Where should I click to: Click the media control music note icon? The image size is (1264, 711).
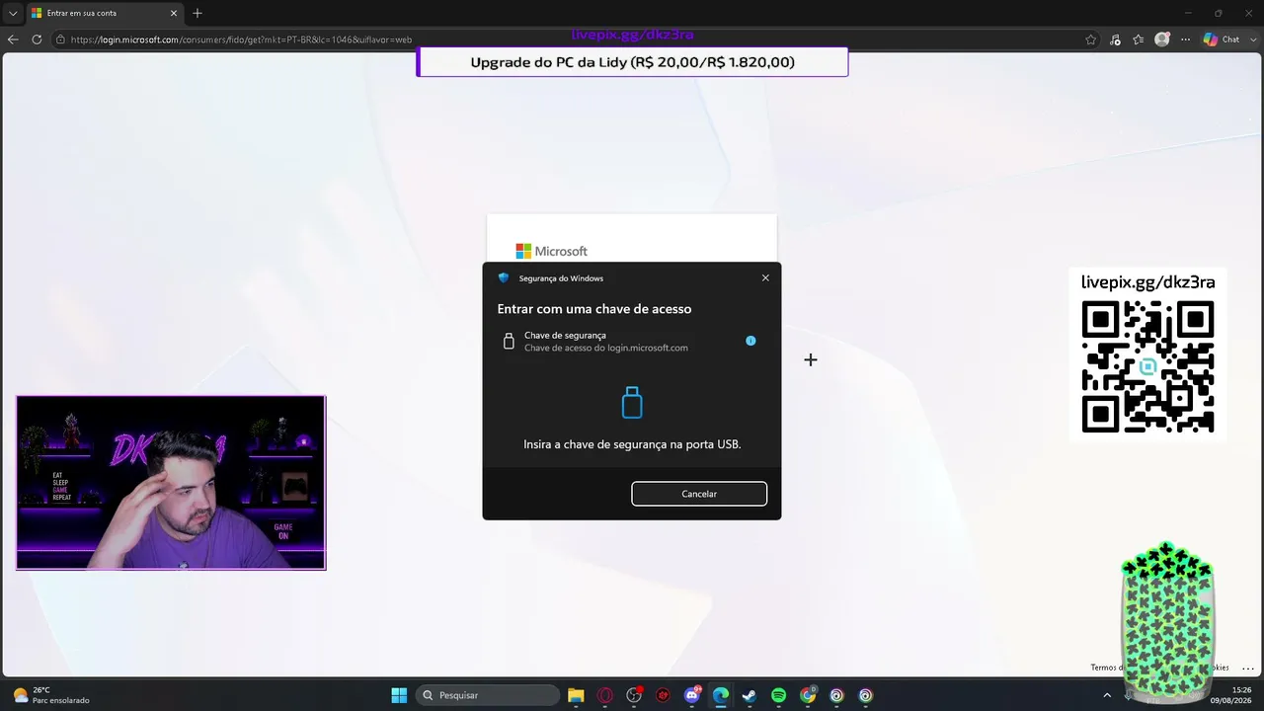(x=1115, y=39)
